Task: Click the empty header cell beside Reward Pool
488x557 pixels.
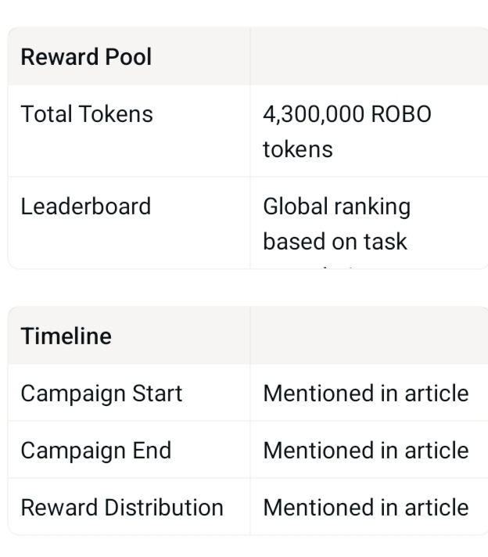Action: pyautogui.click(x=368, y=57)
